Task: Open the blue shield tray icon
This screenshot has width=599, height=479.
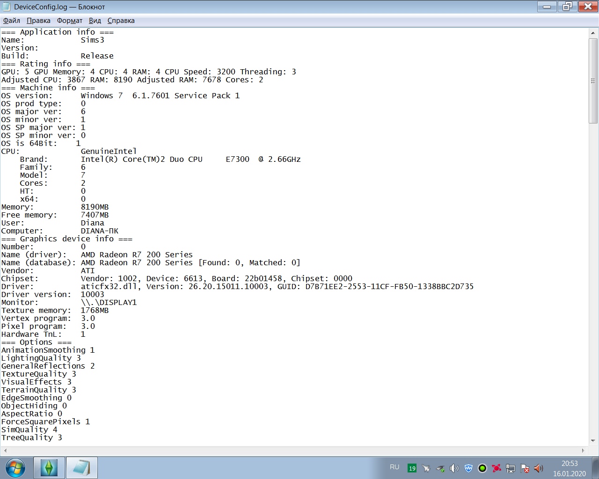Action: coord(468,468)
